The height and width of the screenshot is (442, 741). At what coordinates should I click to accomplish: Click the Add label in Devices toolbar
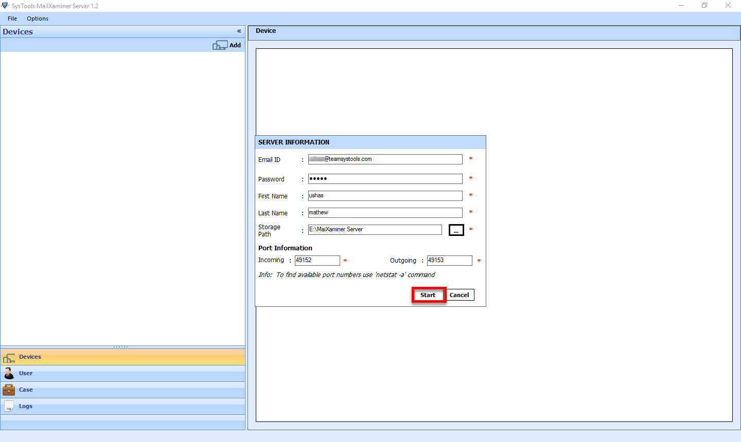click(235, 45)
